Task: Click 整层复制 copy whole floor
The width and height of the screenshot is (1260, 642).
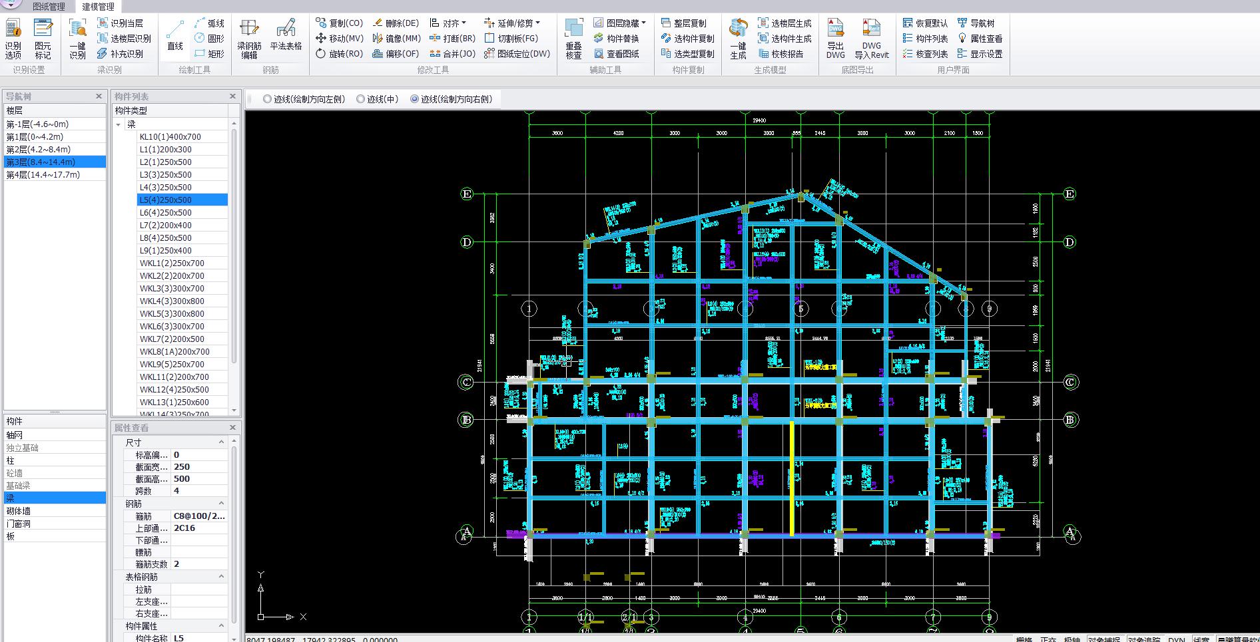Action: (x=683, y=23)
